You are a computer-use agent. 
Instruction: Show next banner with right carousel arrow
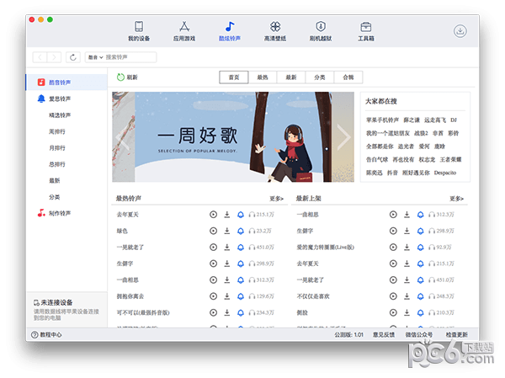coord(343,137)
